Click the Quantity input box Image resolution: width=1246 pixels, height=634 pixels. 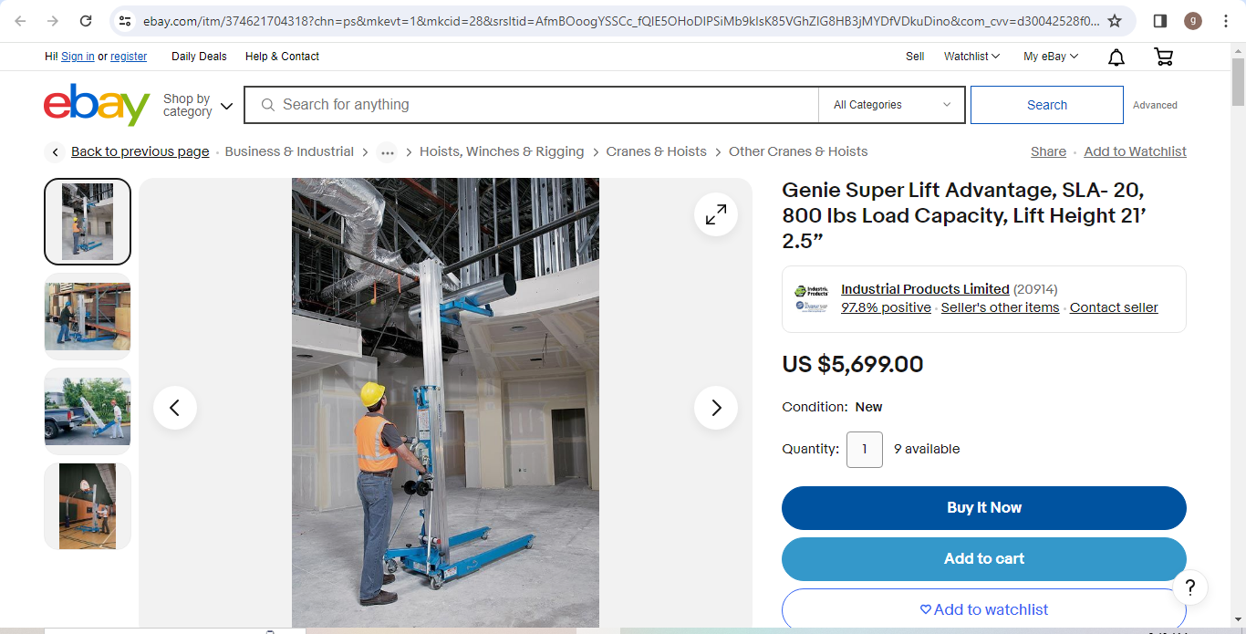pyautogui.click(x=865, y=450)
